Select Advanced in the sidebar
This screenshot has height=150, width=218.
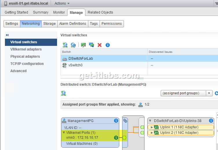(x=31, y=71)
